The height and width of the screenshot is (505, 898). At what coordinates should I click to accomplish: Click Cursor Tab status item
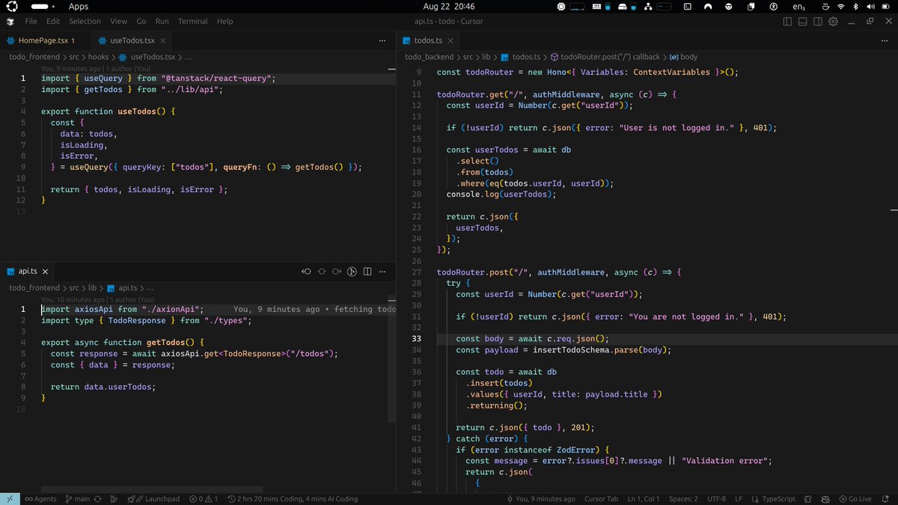(x=601, y=499)
